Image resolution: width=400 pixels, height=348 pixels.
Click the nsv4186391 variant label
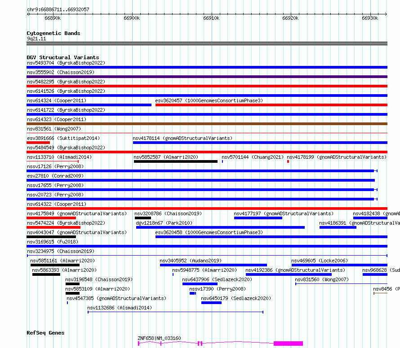360,223
